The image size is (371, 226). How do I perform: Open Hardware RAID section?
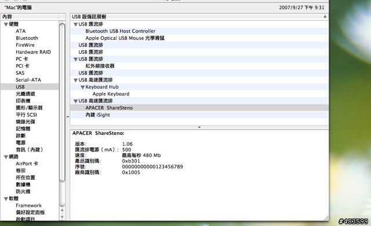(33, 52)
